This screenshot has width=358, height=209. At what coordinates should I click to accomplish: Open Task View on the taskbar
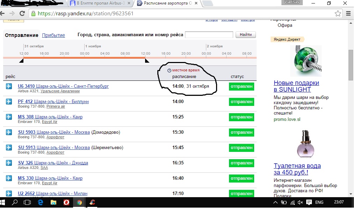pyautogui.click(x=27, y=202)
